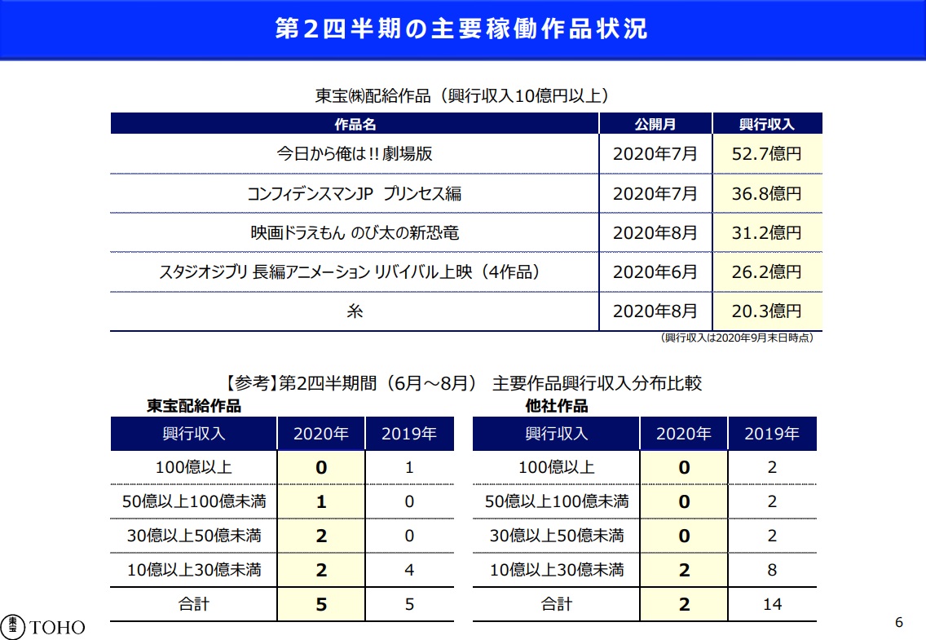This screenshot has width=926, height=640.
Task: Click 10億以上30億未満 label in 他社作品 table
Action: pyautogui.click(x=556, y=570)
